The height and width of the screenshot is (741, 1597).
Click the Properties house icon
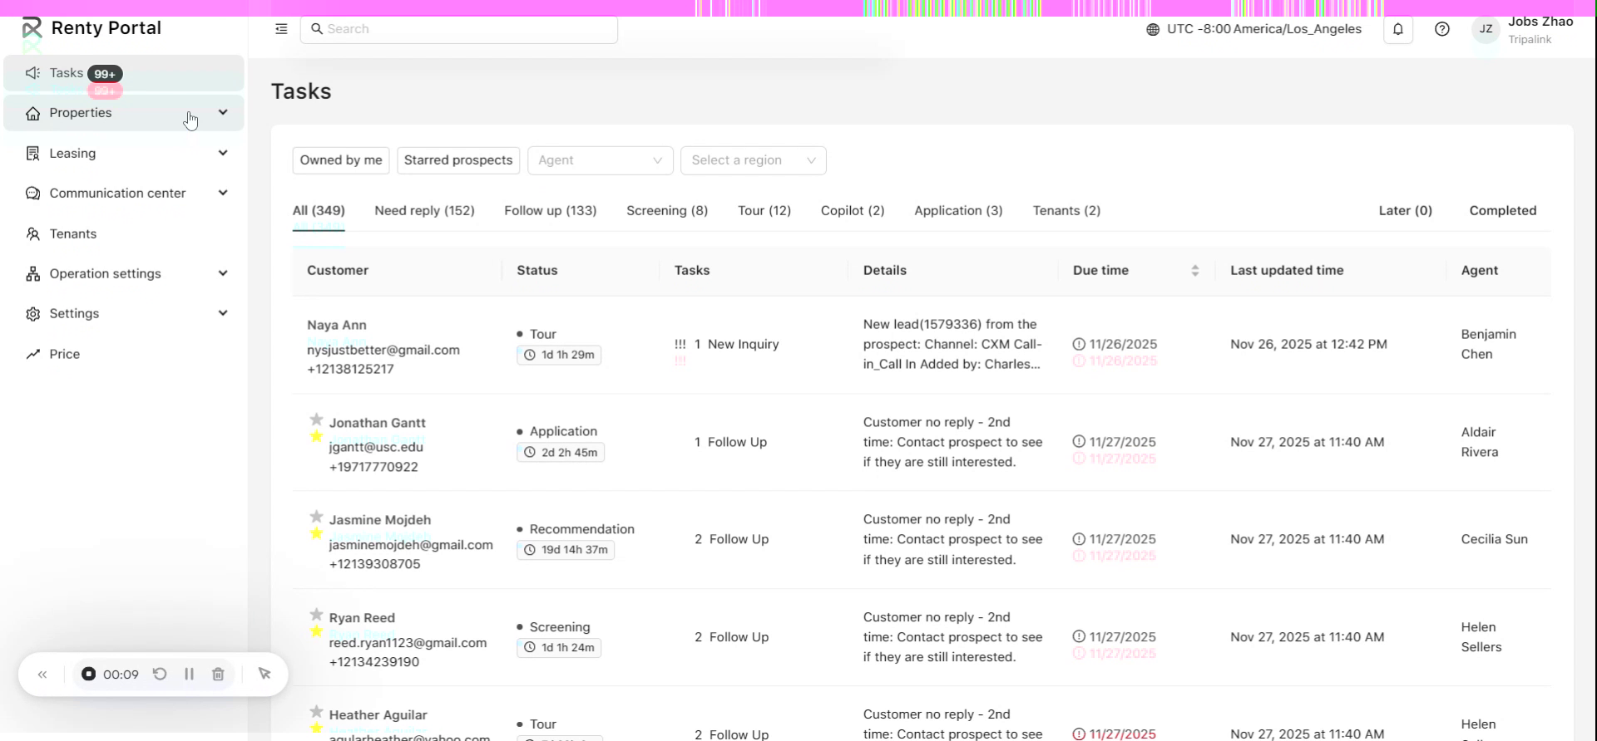32,113
